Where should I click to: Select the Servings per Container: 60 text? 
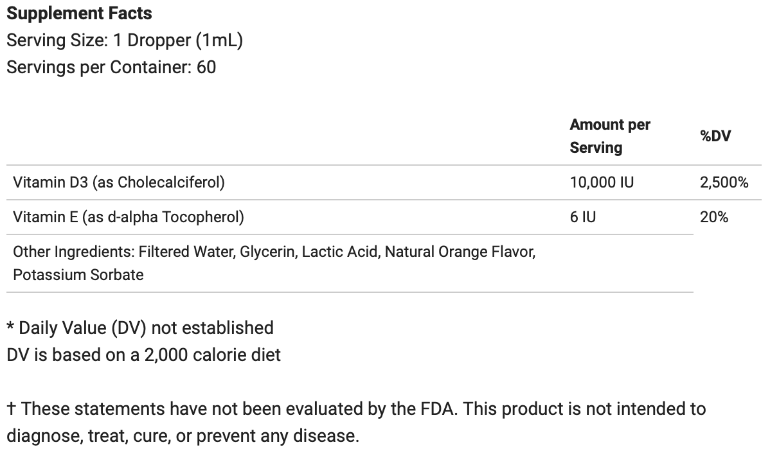coord(111,67)
